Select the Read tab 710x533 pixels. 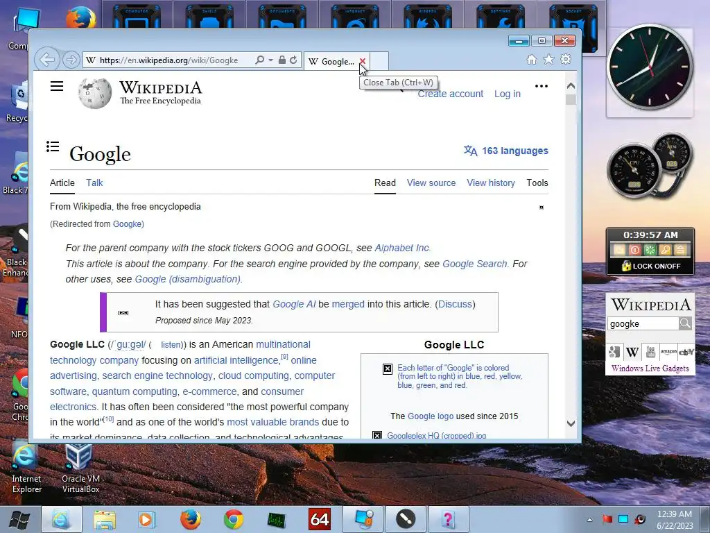click(385, 183)
